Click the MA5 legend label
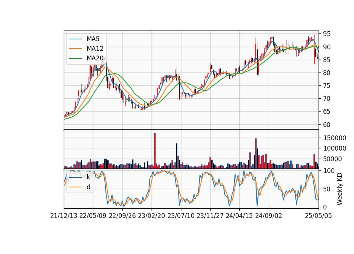Viewport: 354px width, 254px height. pos(93,39)
